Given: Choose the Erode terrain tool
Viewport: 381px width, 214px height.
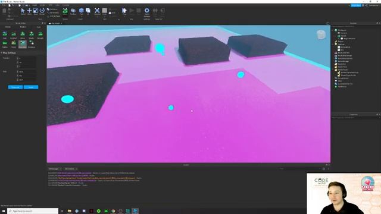Looking at the screenshot, I should pyautogui.click(x=32, y=35).
